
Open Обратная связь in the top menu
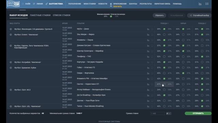pos(162,4)
